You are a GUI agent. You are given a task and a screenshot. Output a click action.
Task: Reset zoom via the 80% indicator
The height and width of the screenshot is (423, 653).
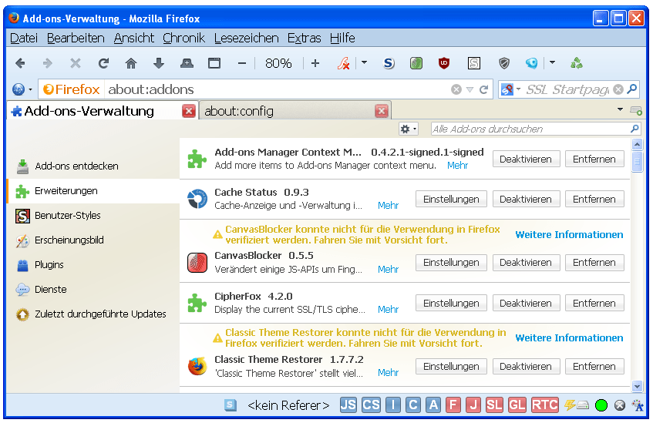pos(278,63)
